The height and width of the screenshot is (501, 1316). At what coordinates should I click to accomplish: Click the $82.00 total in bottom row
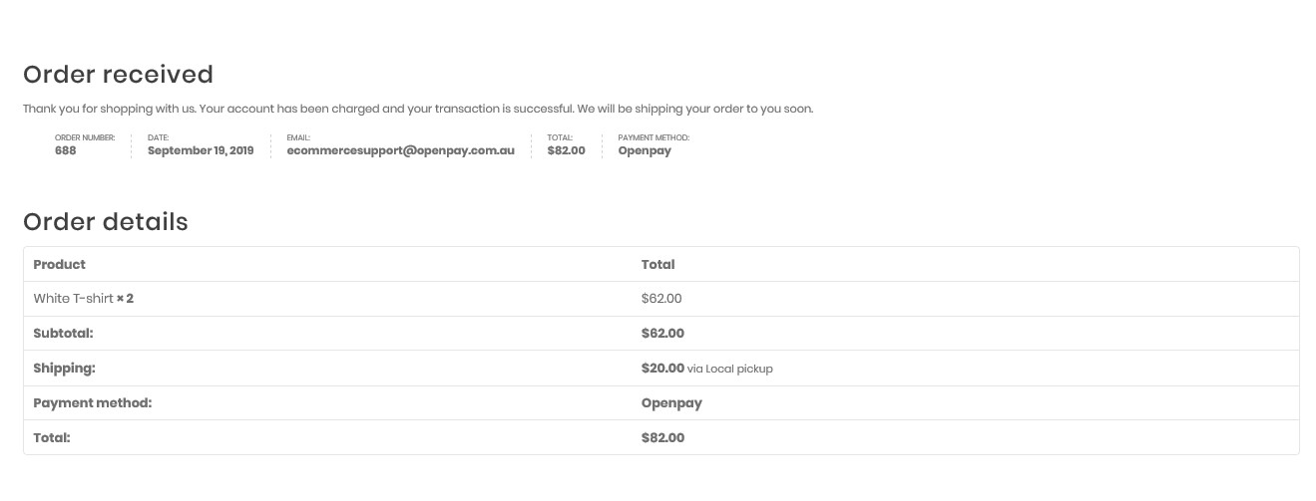click(x=662, y=438)
